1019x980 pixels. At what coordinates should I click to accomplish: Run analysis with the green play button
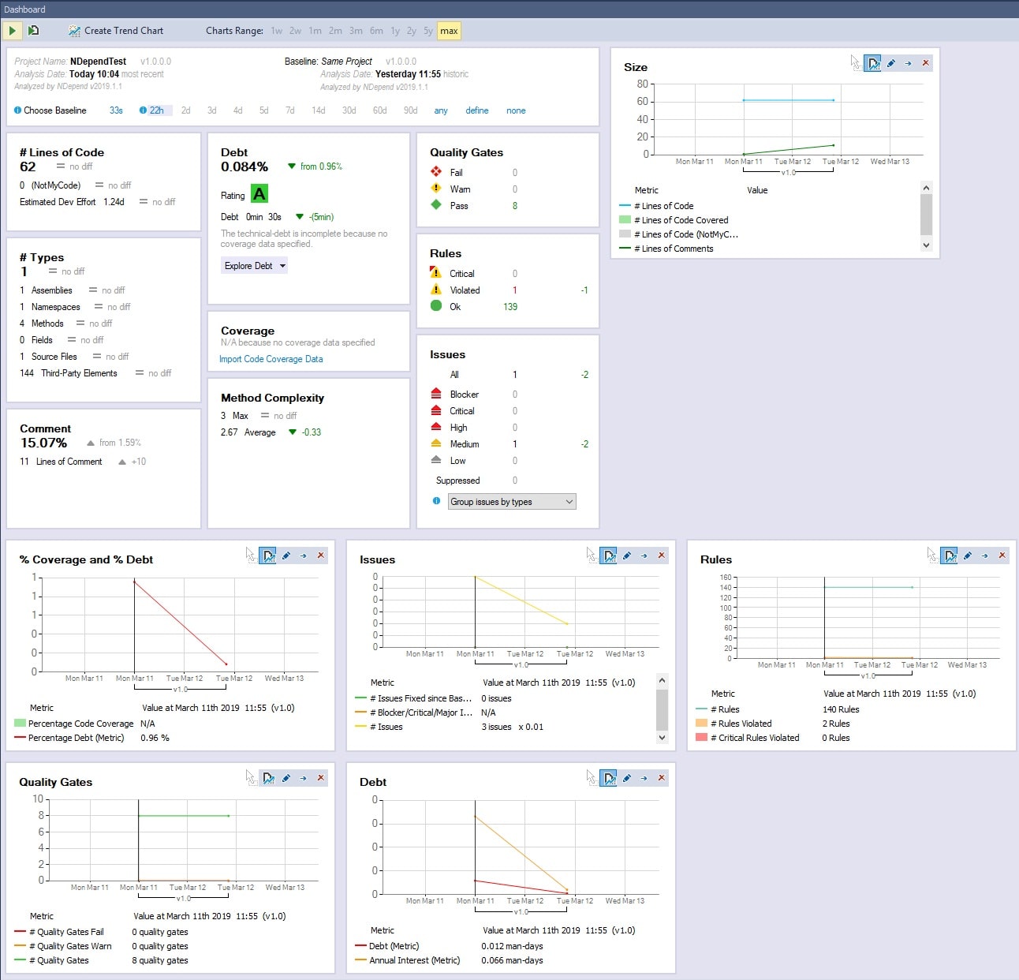pyautogui.click(x=12, y=31)
